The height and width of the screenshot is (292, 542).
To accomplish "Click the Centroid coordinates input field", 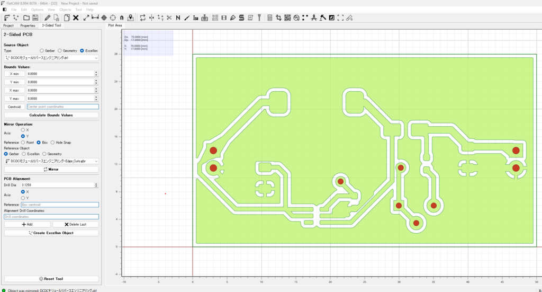I will tap(63, 107).
